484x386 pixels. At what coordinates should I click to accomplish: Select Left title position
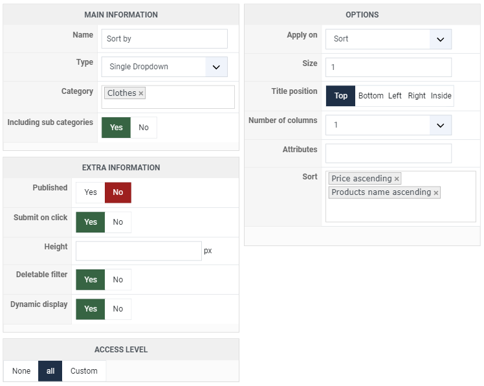click(x=395, y=96)
